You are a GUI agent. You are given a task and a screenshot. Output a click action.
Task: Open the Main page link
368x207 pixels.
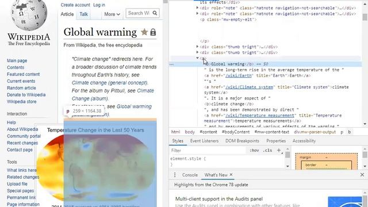(17, 60)
